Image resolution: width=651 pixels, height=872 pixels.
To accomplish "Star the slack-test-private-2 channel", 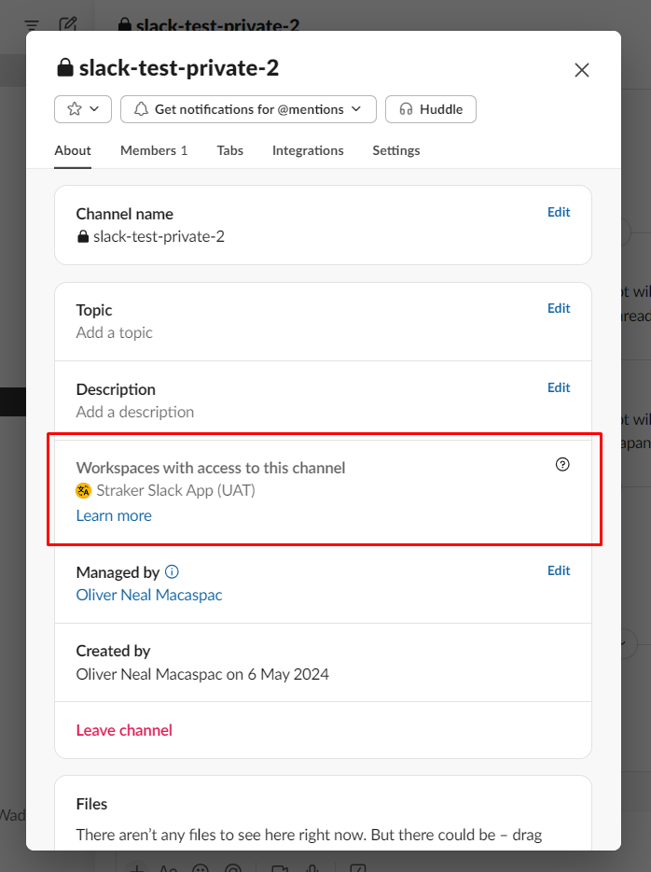I will pos(75,109).
